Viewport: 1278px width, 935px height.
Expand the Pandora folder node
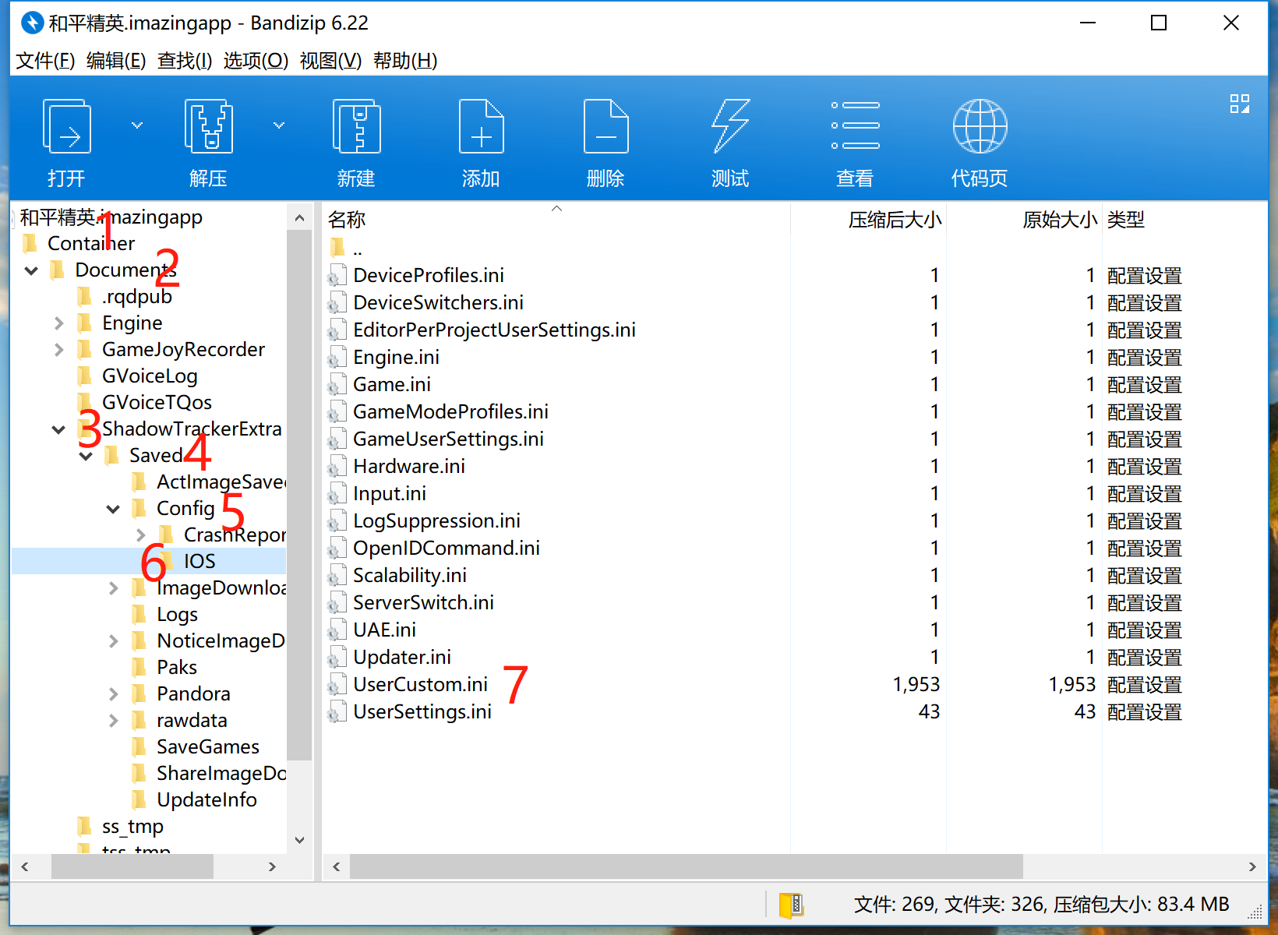tap(114, 694)
